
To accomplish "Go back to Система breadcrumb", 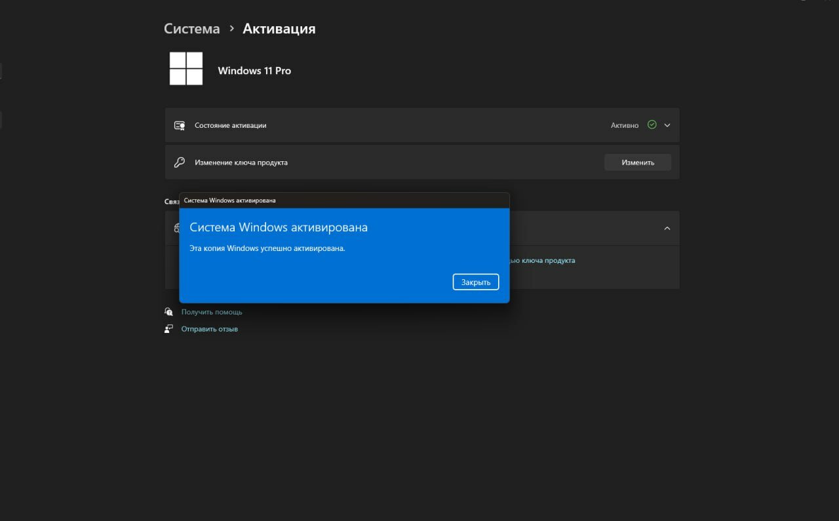I will (x=192, y=29).
